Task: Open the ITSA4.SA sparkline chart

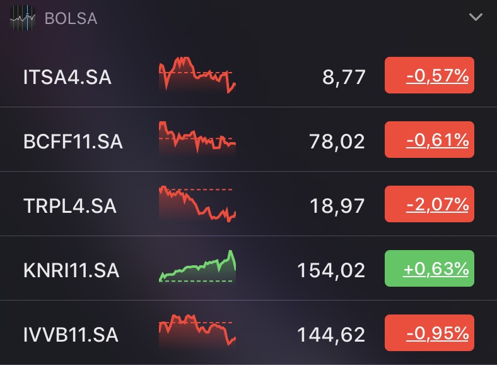Action: pos(197,75)
